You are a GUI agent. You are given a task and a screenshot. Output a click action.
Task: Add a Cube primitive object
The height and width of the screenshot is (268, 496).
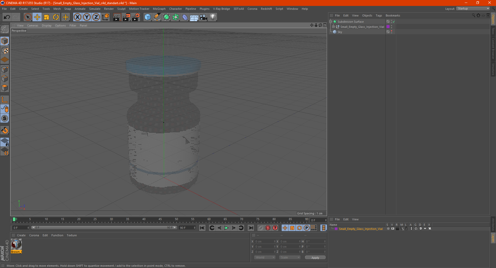[x=148, y=17]
